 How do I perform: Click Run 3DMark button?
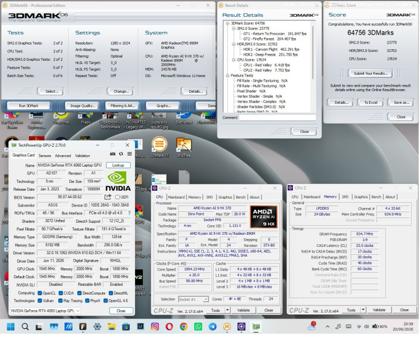(29, 106)
